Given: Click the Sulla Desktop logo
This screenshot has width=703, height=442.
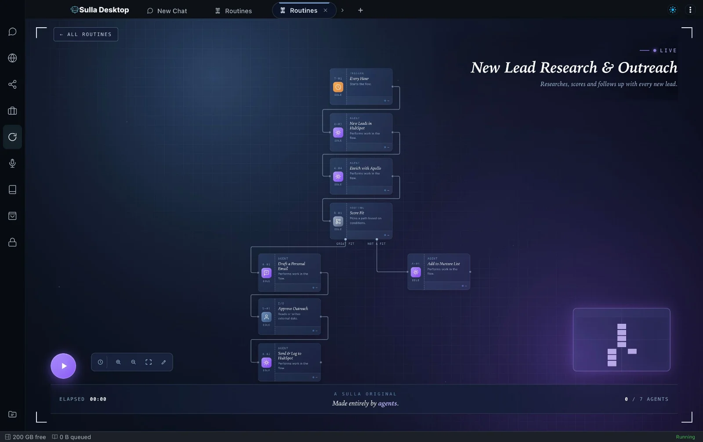Looking at the screenshot, I should [x=100, y=10].
